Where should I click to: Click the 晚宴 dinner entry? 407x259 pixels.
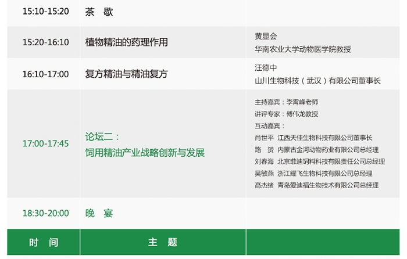click(99, 214)
